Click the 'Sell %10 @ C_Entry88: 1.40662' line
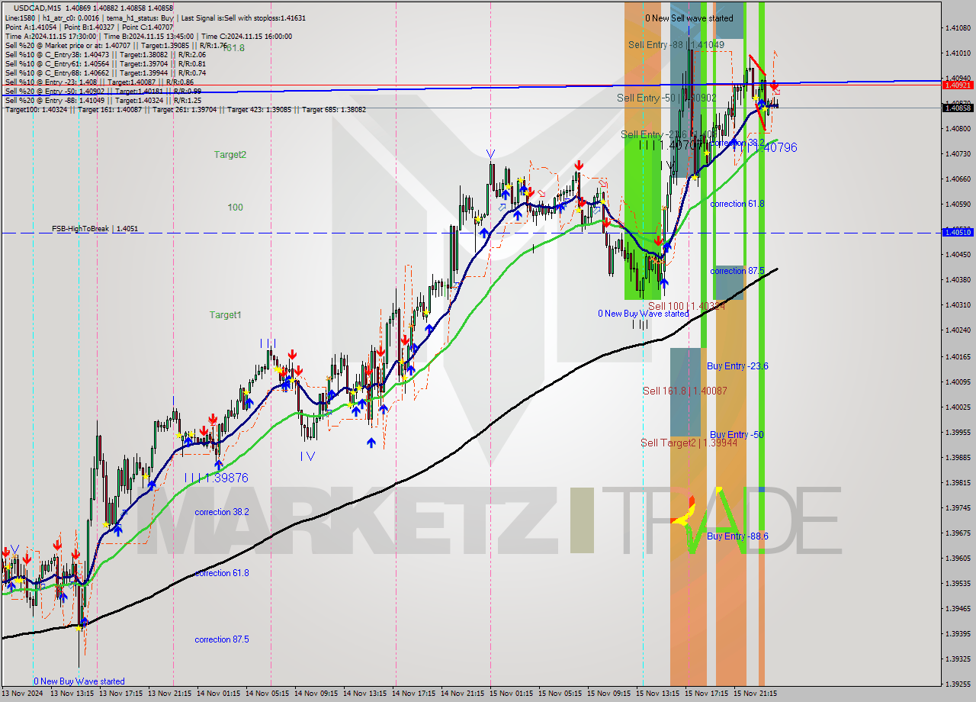This screenshot has height=702, width=976. [105, 72]
